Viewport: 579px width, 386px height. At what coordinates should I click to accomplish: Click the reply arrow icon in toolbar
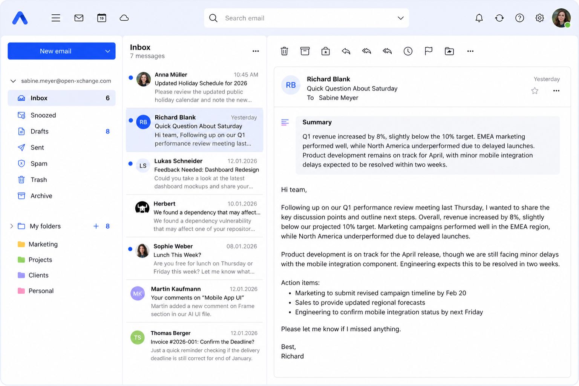[x=346, y=51]
